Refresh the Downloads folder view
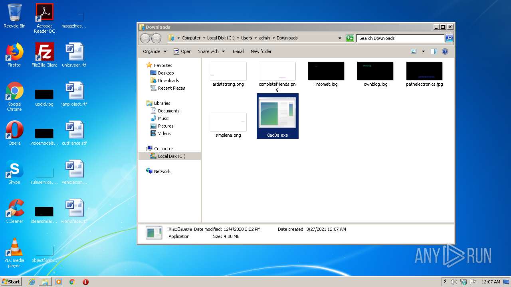Image resolution: width=511 pixels, height=287 pixels. [x=350, y=38]
